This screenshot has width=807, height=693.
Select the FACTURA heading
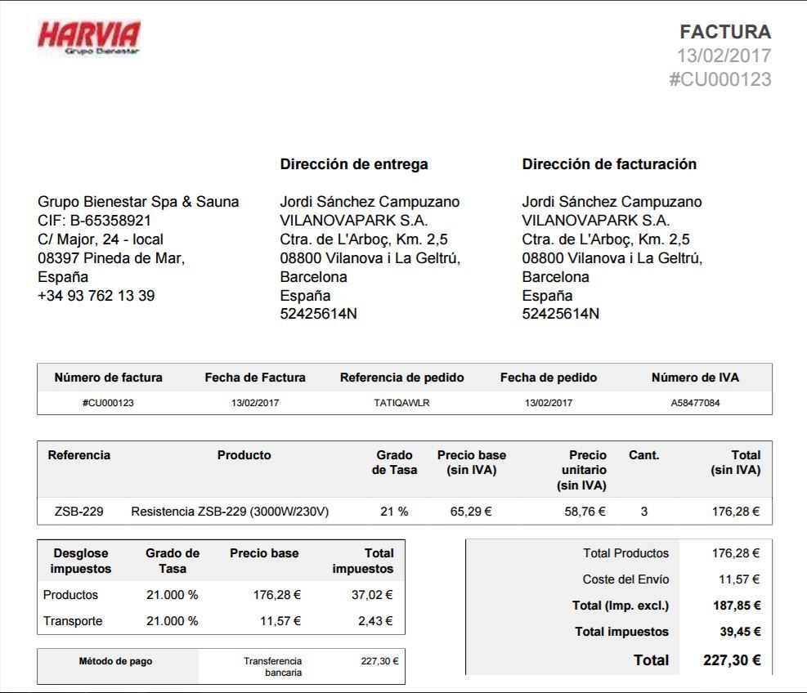(x=725, y=32)
